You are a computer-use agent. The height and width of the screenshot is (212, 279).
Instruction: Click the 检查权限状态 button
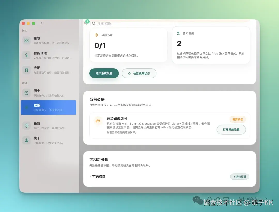[x=139, y=73]
